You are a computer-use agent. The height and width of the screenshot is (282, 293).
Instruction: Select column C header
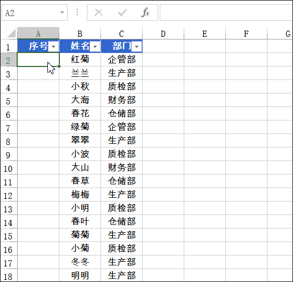(x=122, y=33)
